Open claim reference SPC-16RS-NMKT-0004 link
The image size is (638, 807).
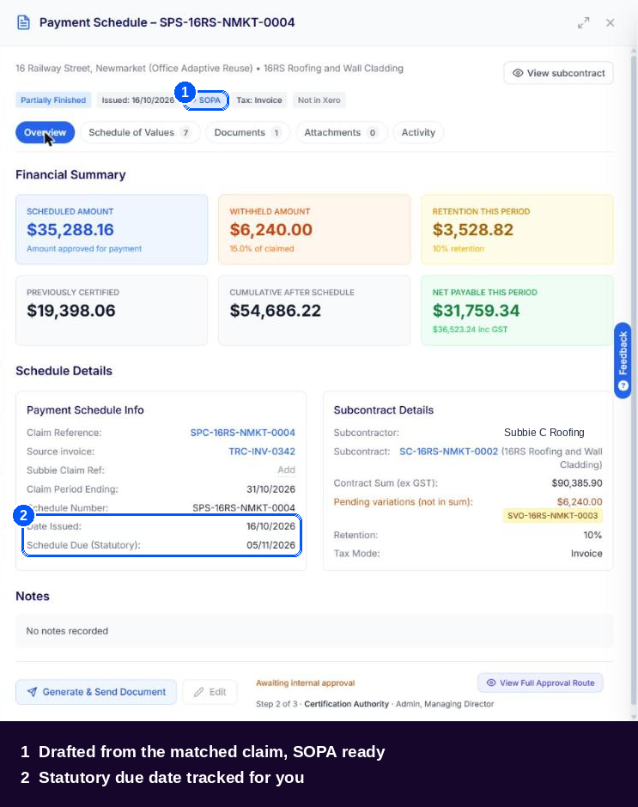(242, 433)
